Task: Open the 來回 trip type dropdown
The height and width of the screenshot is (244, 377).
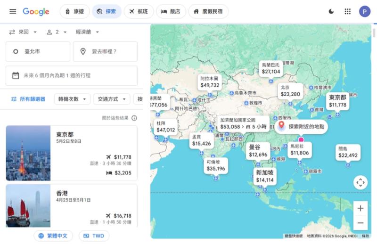Action: [23, 32]
